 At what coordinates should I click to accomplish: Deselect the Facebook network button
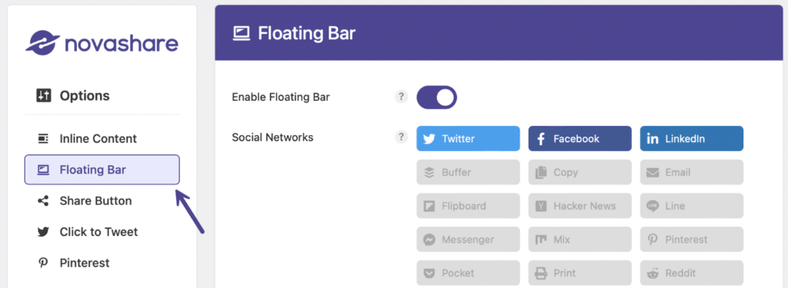(580, 138)
